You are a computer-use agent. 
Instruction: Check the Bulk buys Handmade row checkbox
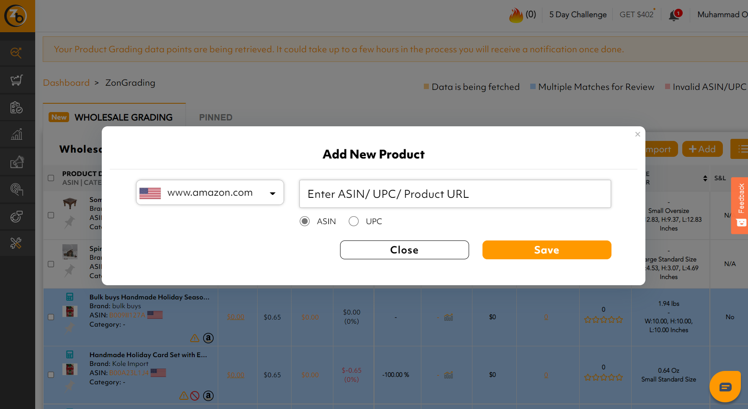pyautogui.click(x=51, y=317)
